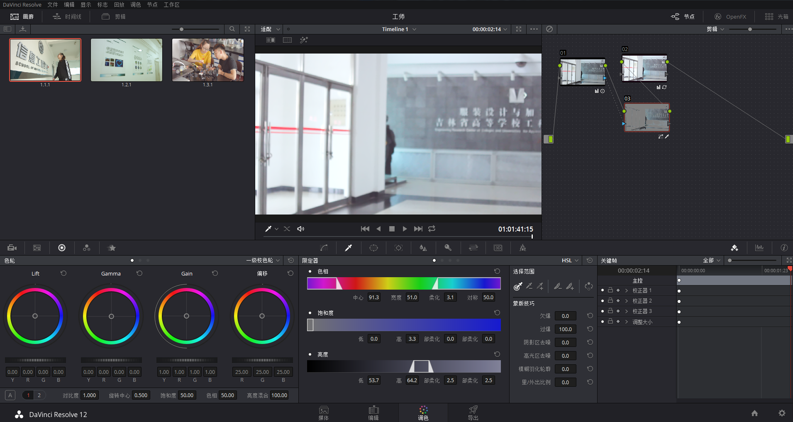Viewport: 793px width, 422px height.
Task: Toggle lock for Corrector 2 track
Action: click(x=610, y=300)
